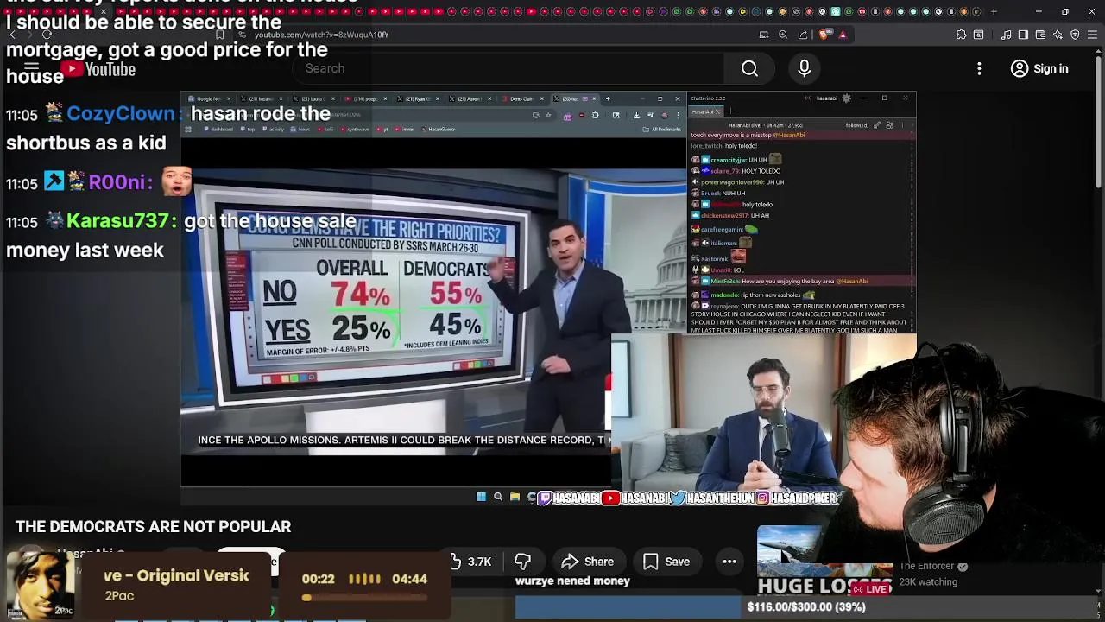Screen dimensions: 1105x622
Task: Click the dashboard bookmark in inner browser
Action: tap(217, 129)
